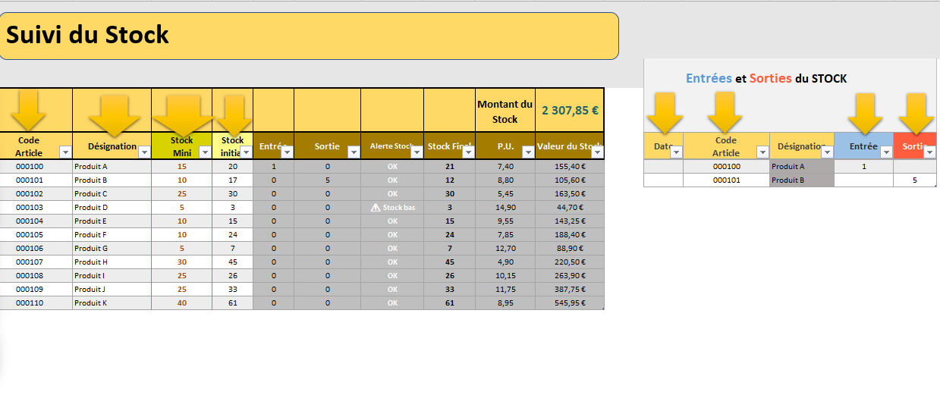Open the Date filter dropdown in entries table
Viewport: 940px width, 395px height.
(676, 152)
